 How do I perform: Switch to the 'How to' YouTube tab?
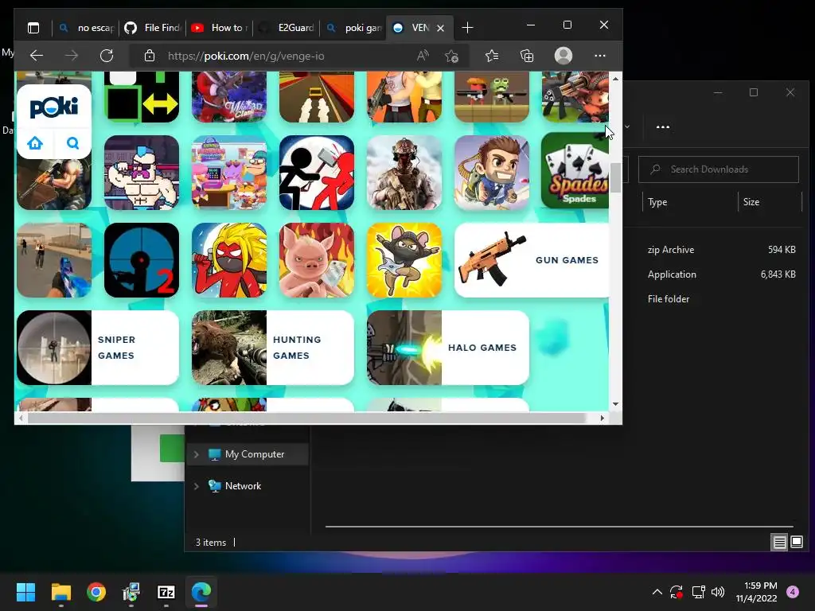tap(220, 28)
